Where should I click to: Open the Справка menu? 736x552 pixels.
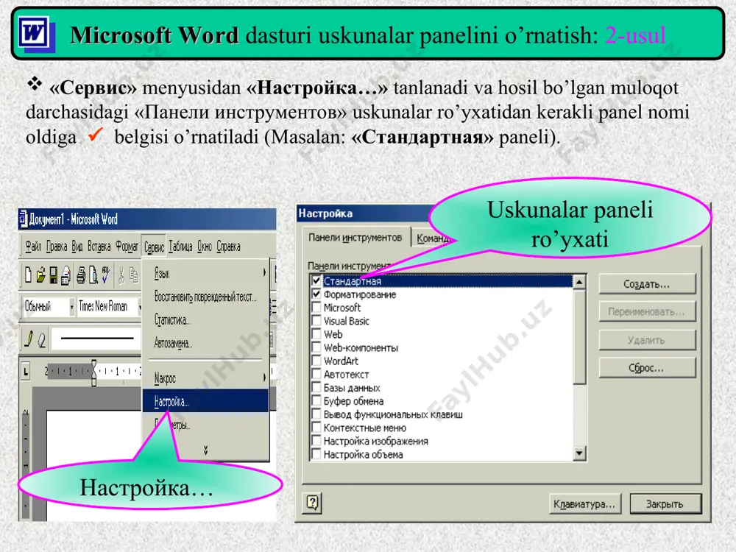(229, 247)
